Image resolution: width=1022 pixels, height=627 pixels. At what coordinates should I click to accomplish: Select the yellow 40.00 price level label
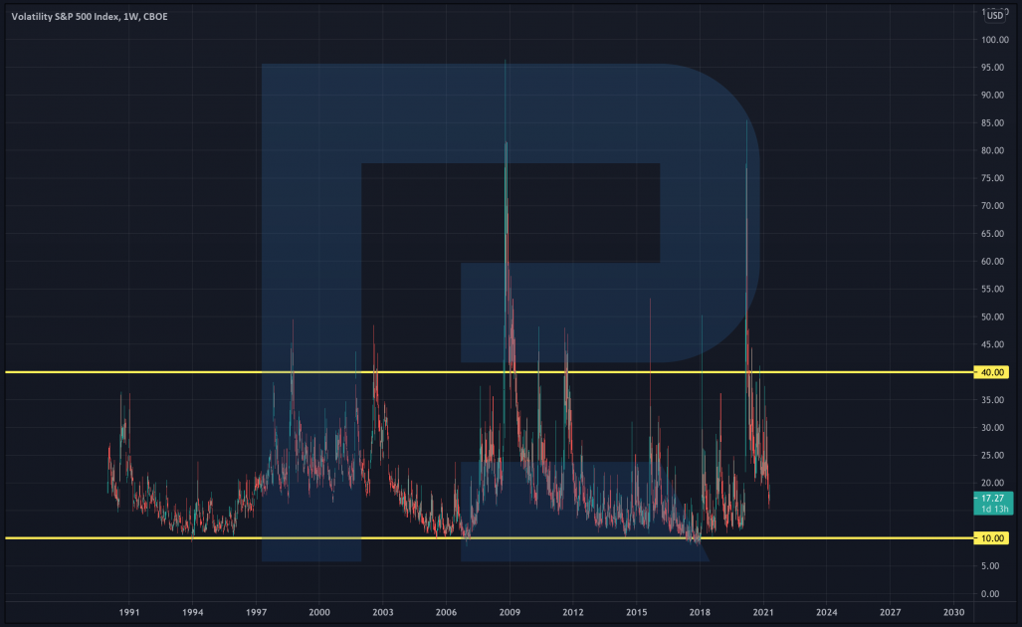[x=992, y=372]
